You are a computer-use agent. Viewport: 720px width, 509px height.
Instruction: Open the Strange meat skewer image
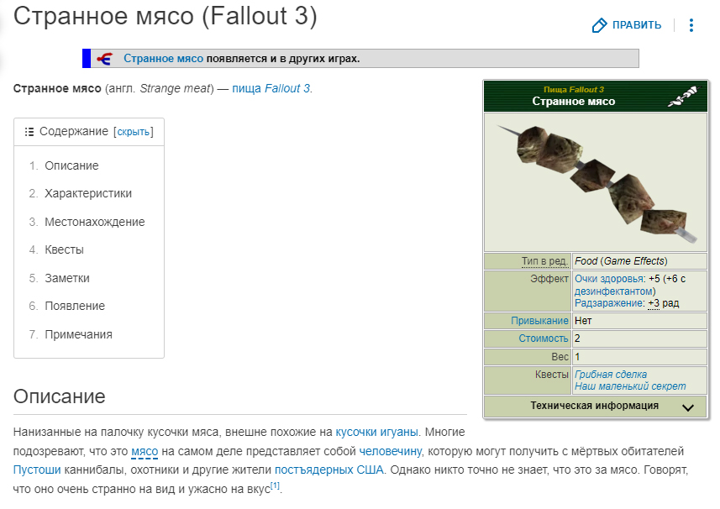point(596,182)
